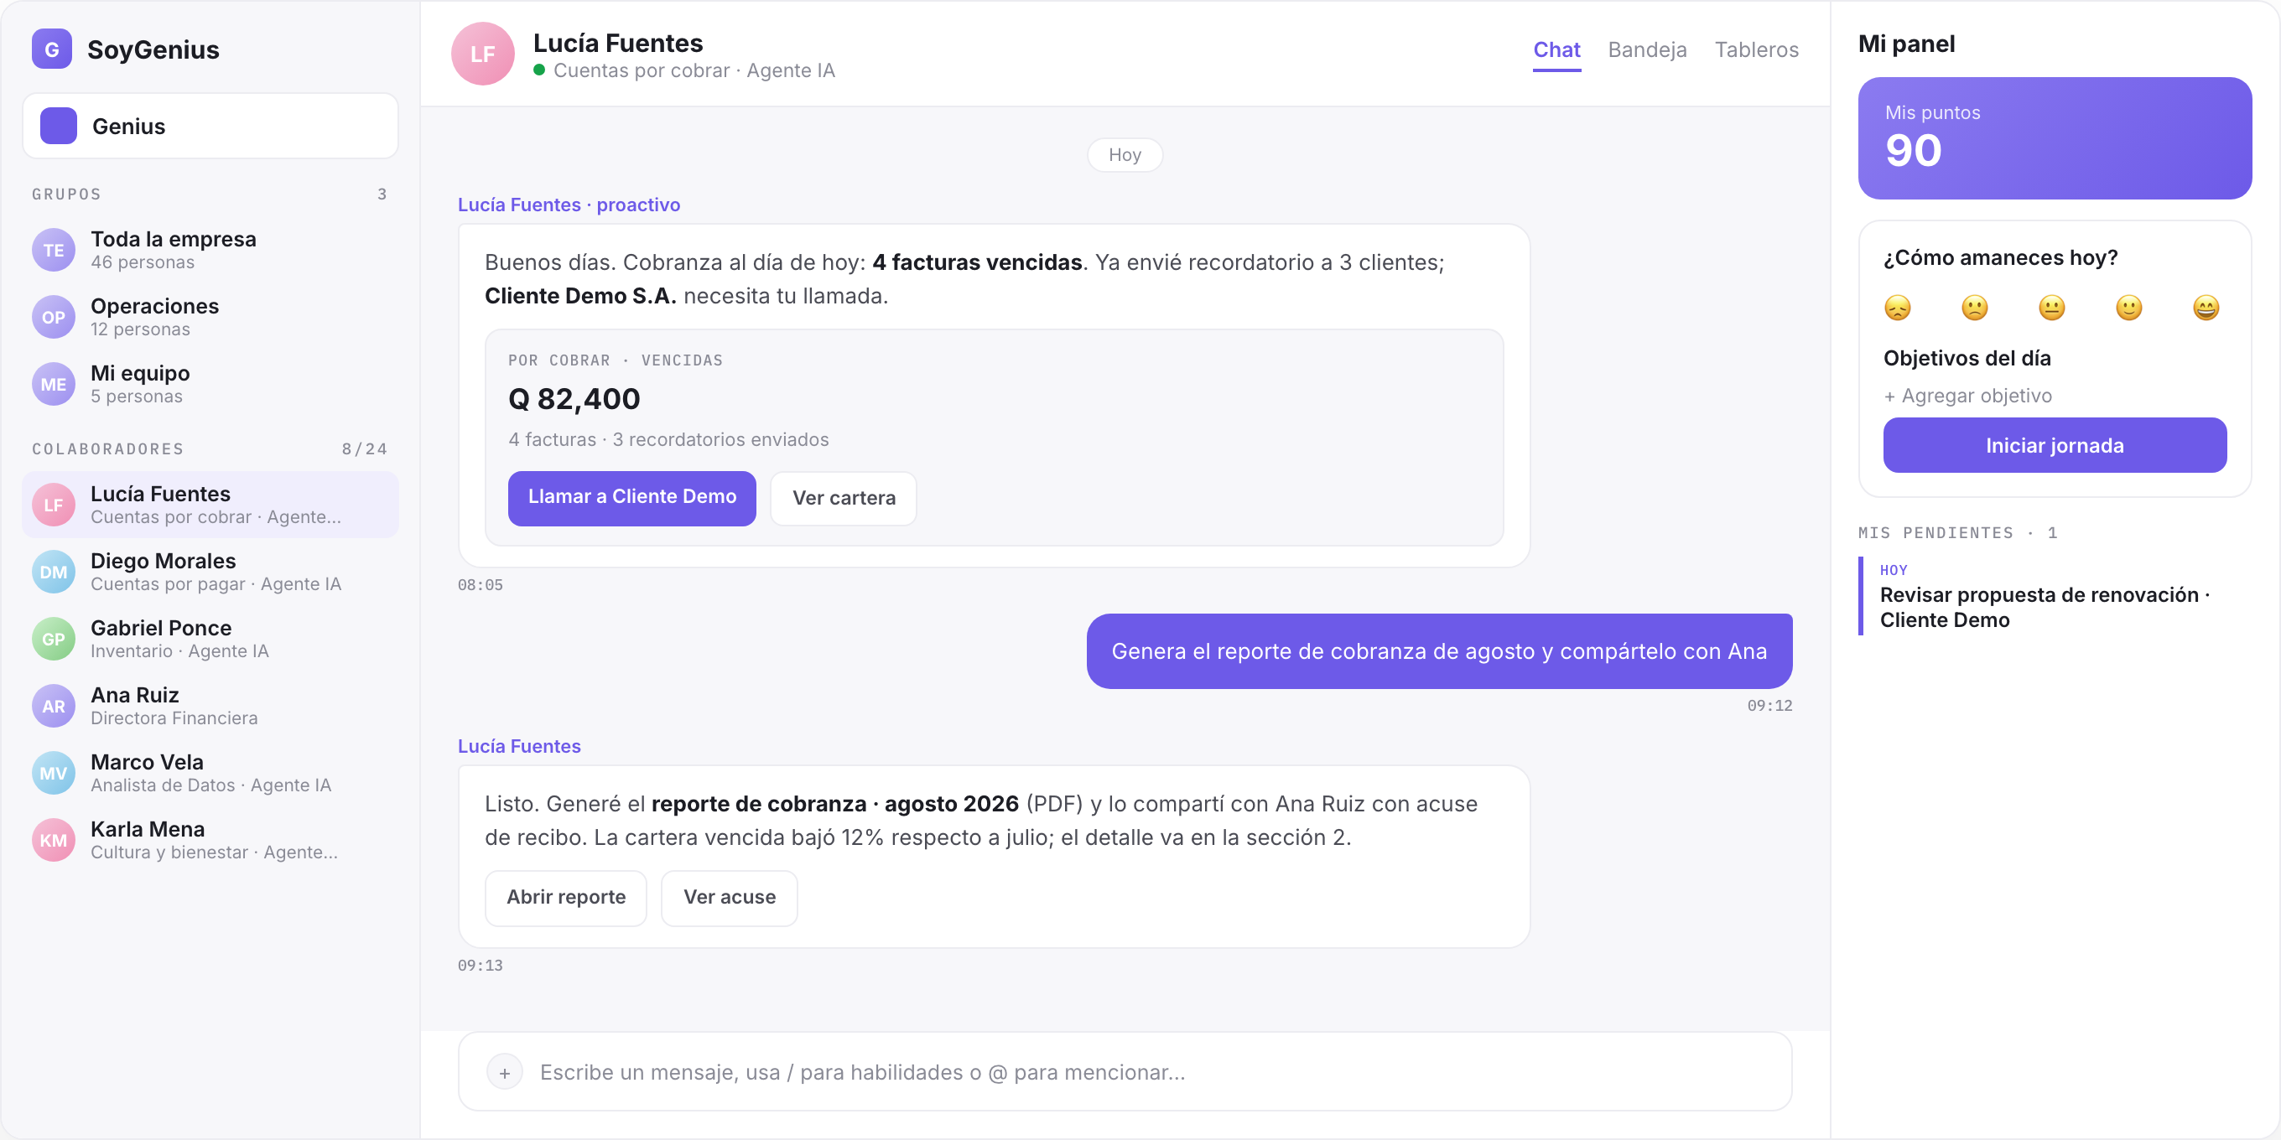Select the big grin mood emoji

[x=2206, y=308]
